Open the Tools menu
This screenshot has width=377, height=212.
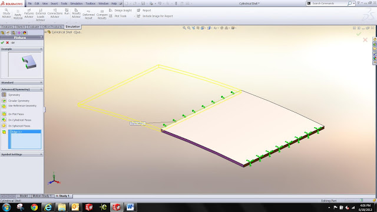point(64,4)
